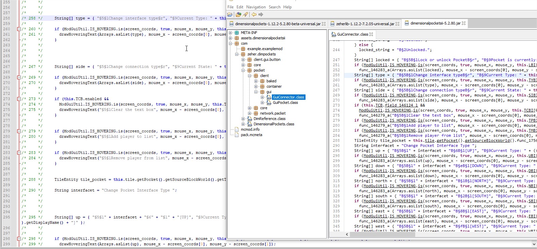Select the dimensionalpocketsii-5.2.80.jar tab

click(435, 23)
